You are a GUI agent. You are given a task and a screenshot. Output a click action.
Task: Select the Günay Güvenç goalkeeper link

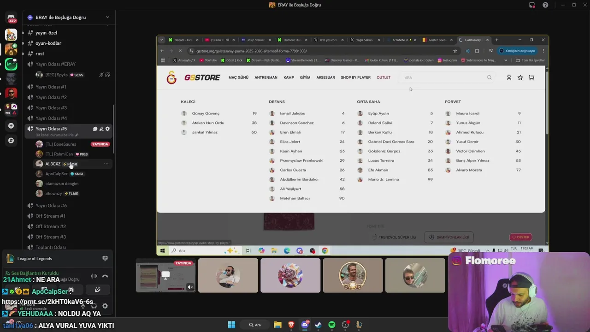point(206,113)
